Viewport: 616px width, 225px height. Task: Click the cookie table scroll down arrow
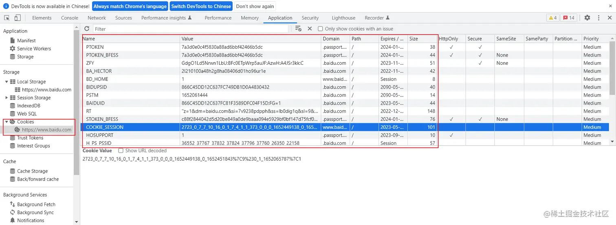612,142
